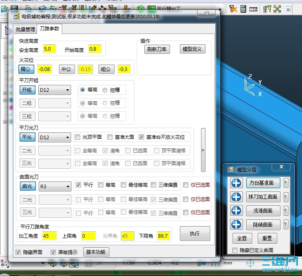Click the 重置 button

tap(267, 238)
